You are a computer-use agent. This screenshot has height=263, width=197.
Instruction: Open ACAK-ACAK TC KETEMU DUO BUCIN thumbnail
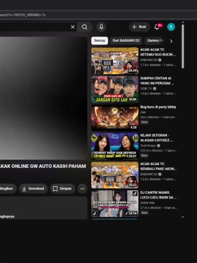(115, 61)
